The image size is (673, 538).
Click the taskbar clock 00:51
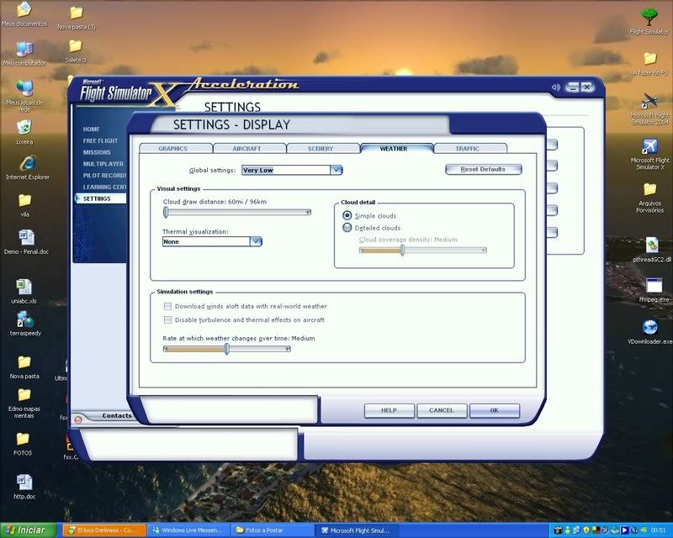[658, 530]
